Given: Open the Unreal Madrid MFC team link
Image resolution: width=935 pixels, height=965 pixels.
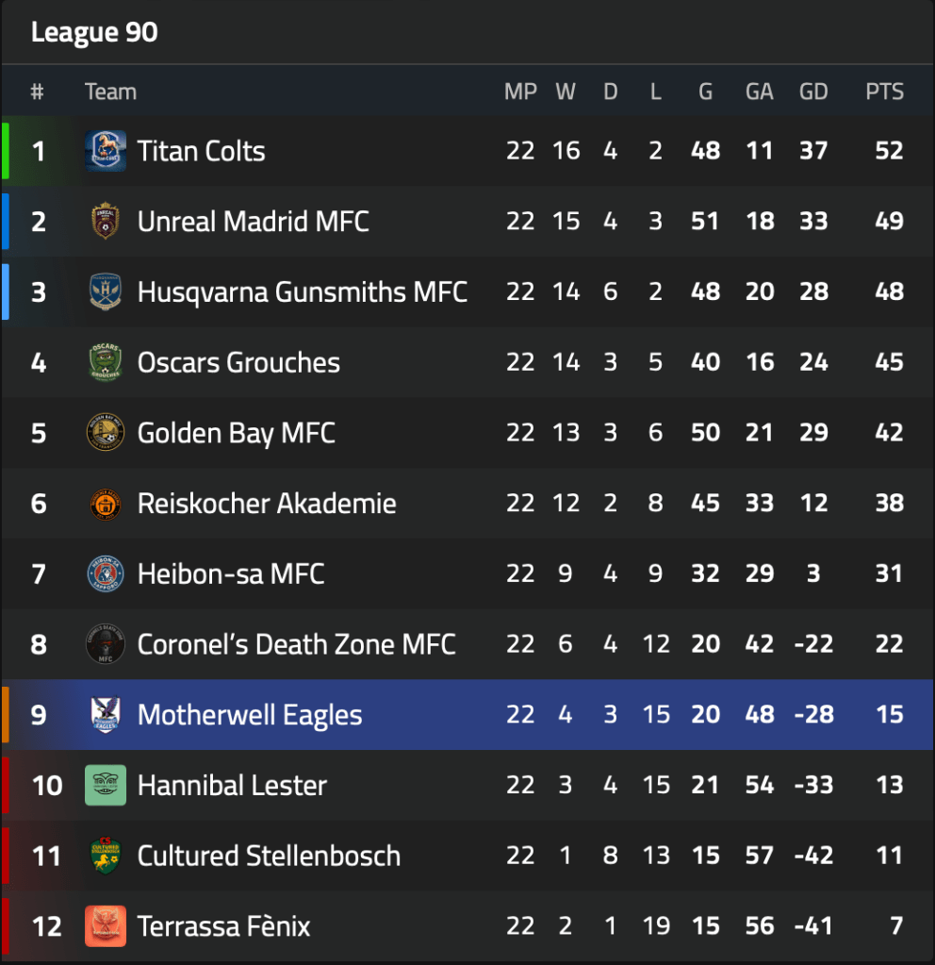Looking at the screenshot, I should point(253,222).
